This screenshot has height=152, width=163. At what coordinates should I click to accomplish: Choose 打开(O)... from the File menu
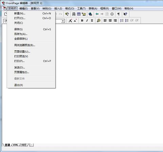pos(31,18)
